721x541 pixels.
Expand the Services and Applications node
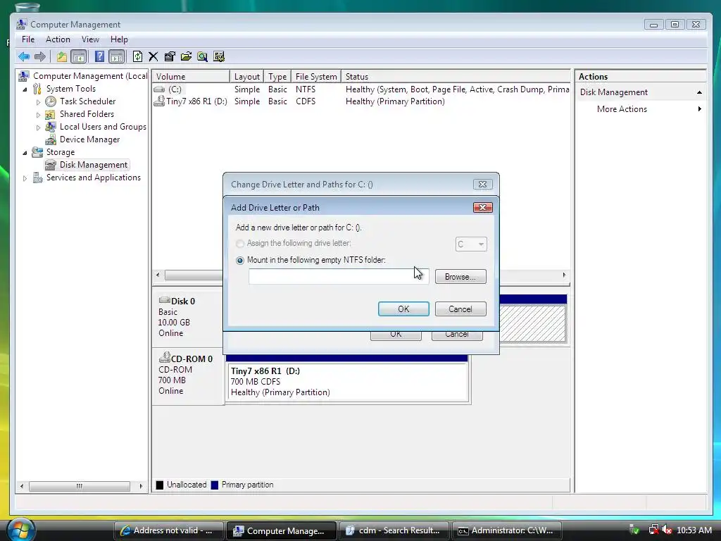click(25, 178)
